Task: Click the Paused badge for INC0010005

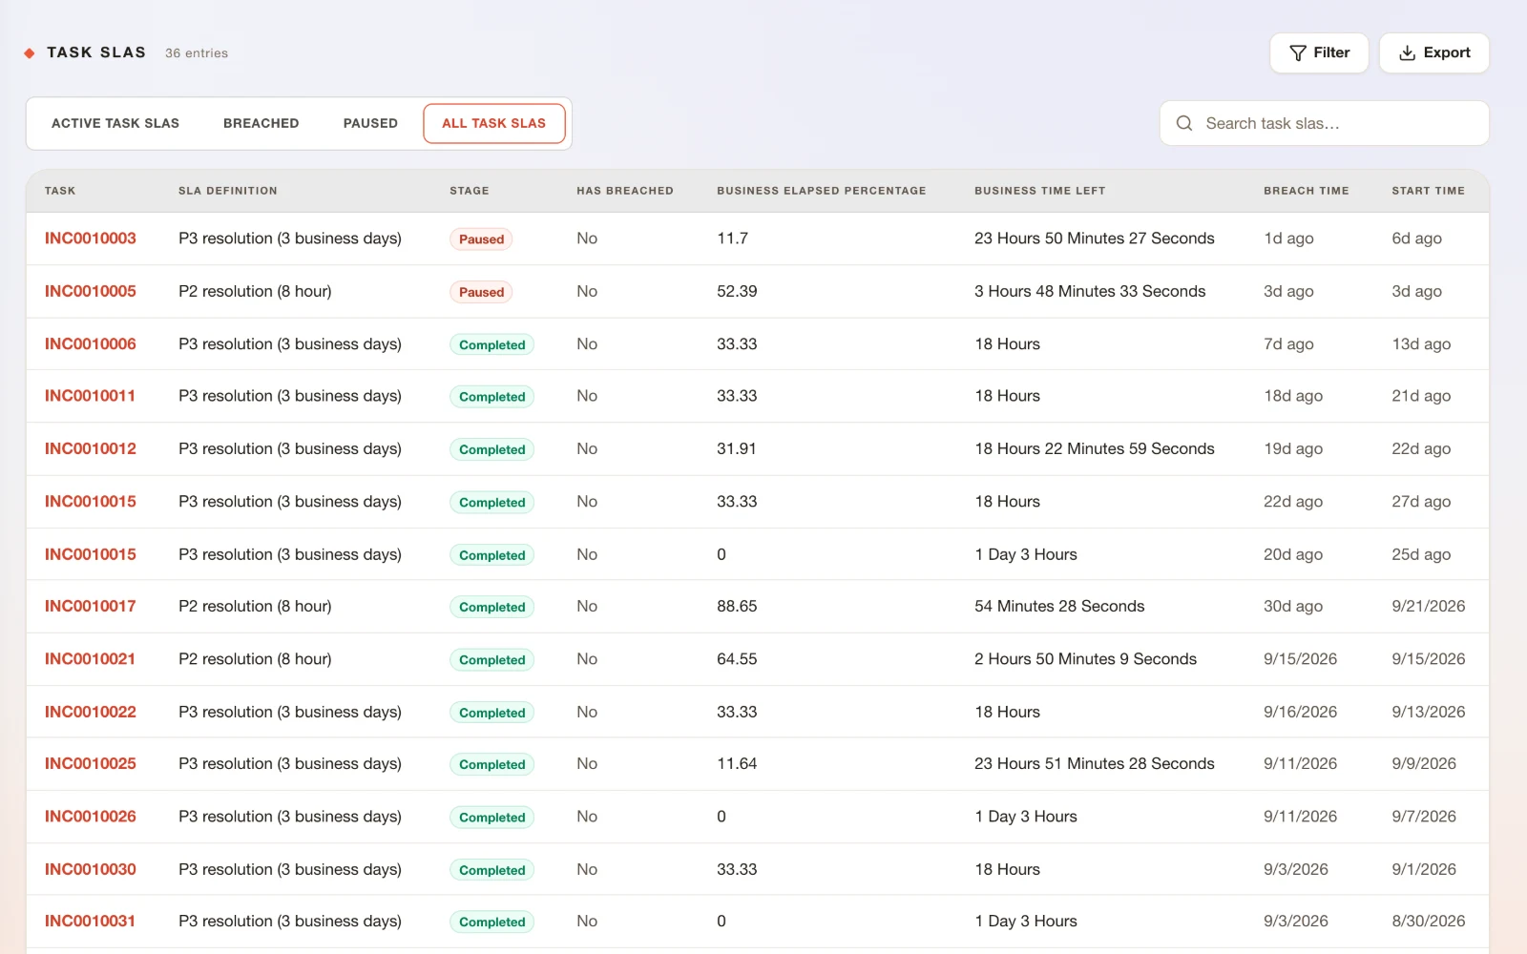Action: pyautogui.click(x=481, y=292)
